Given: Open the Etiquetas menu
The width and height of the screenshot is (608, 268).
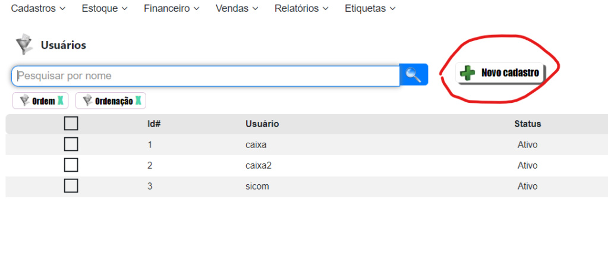Looking at the screenshot, I should click(x=370, y=9).
